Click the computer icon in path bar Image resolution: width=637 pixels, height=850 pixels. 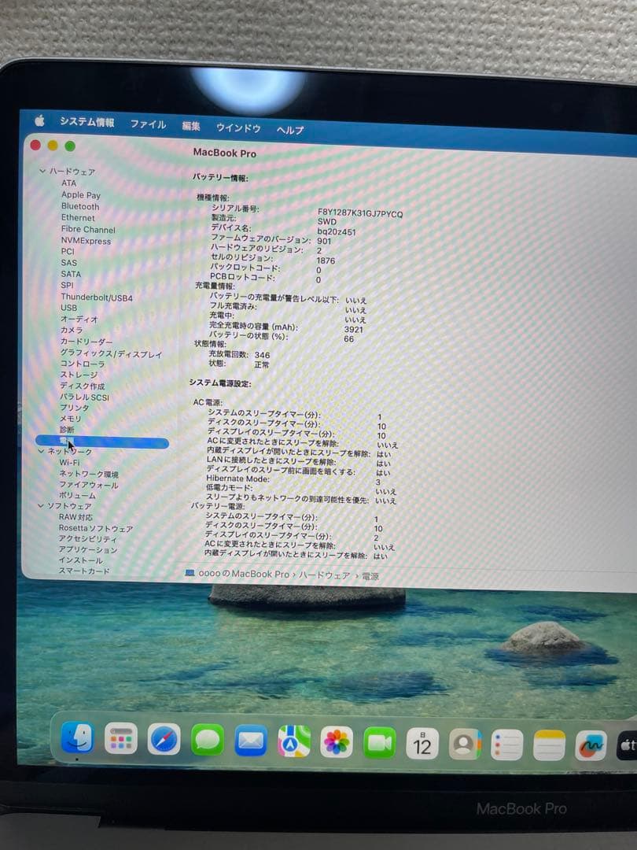[x=190, y=572]
